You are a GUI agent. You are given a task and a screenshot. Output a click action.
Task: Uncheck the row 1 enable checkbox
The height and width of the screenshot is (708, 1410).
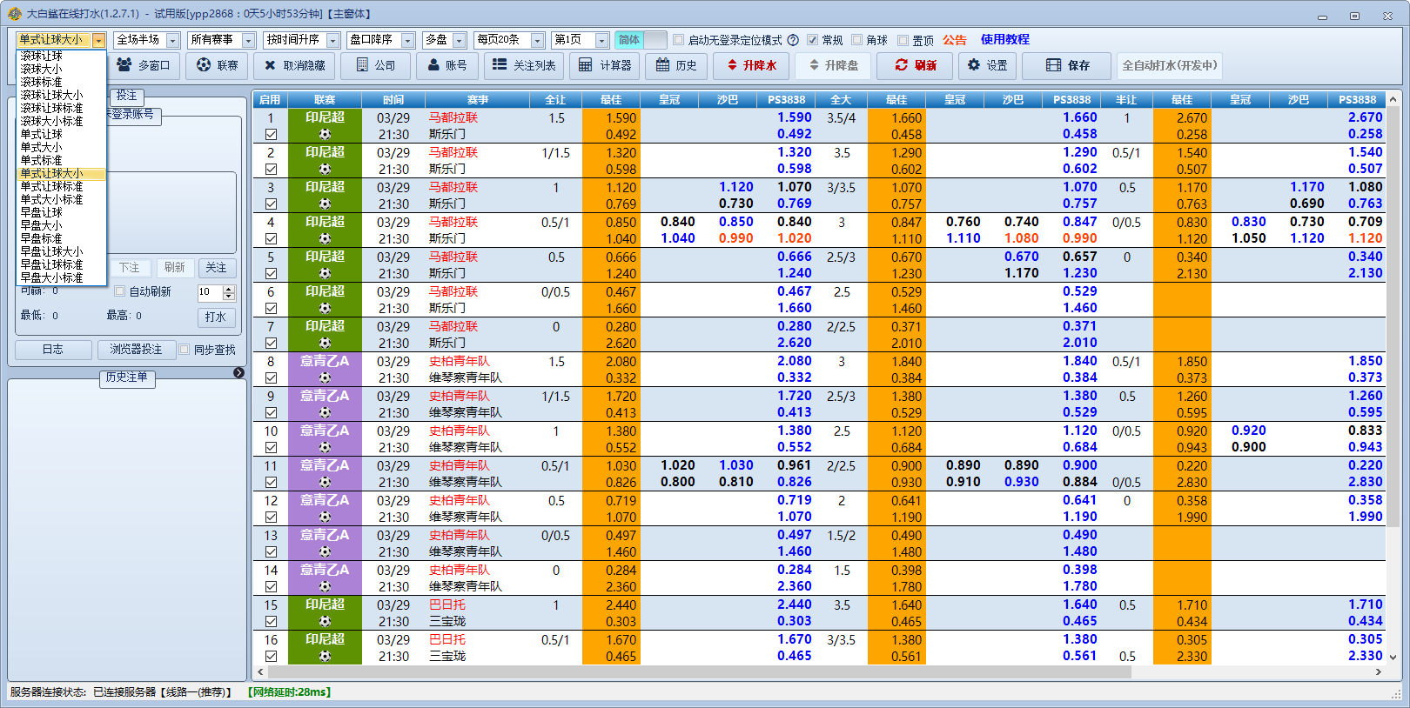[x=271, y=135]
